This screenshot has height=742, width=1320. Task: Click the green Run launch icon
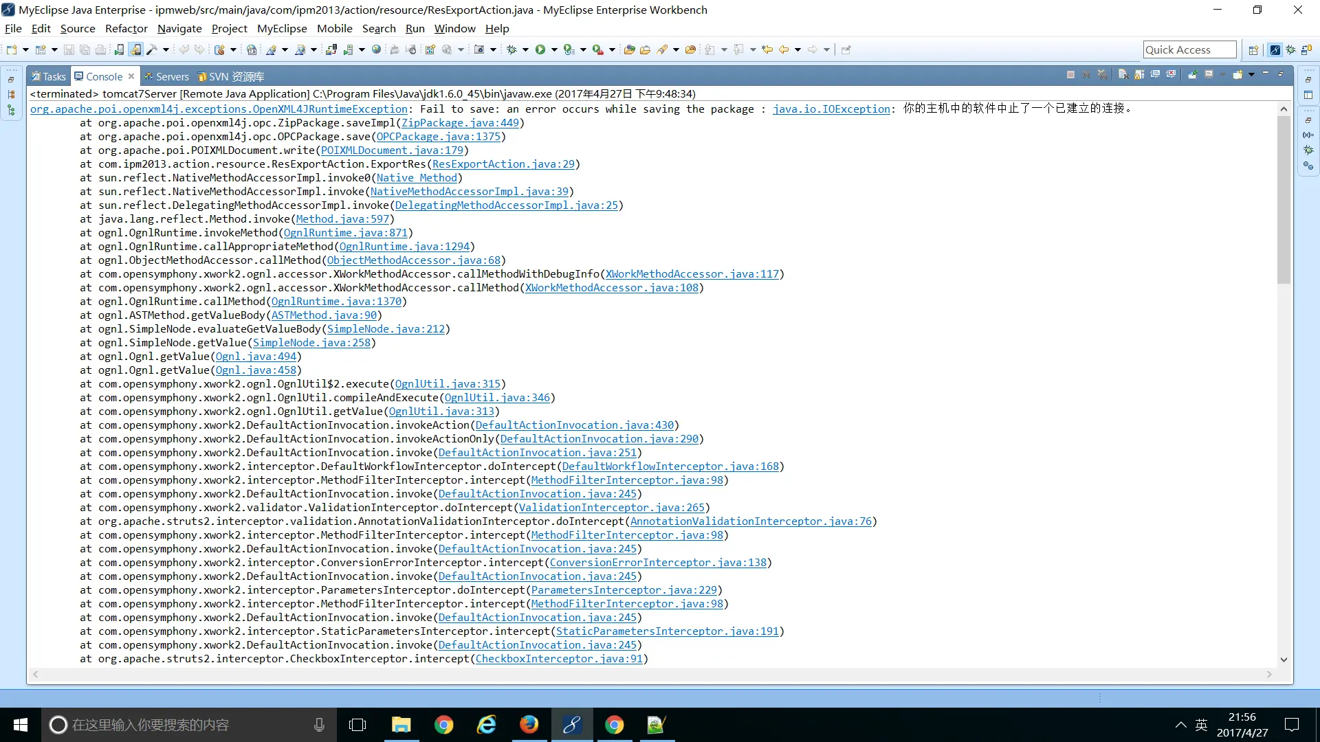tap(540, 49)
